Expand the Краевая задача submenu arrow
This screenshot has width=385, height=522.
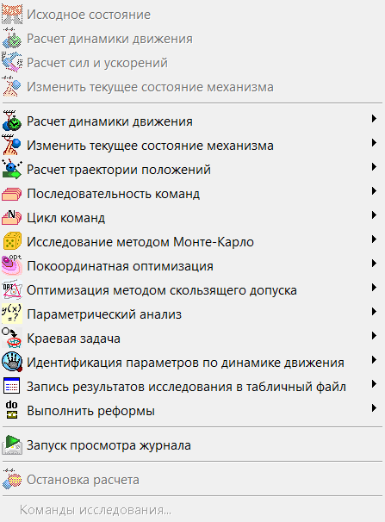374,336
